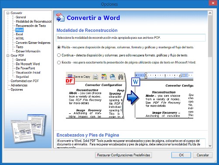This screenshot has height=165, width=219.
Task: Open Modalidad de Reconstrucción tree item
Action: [34, 21]
